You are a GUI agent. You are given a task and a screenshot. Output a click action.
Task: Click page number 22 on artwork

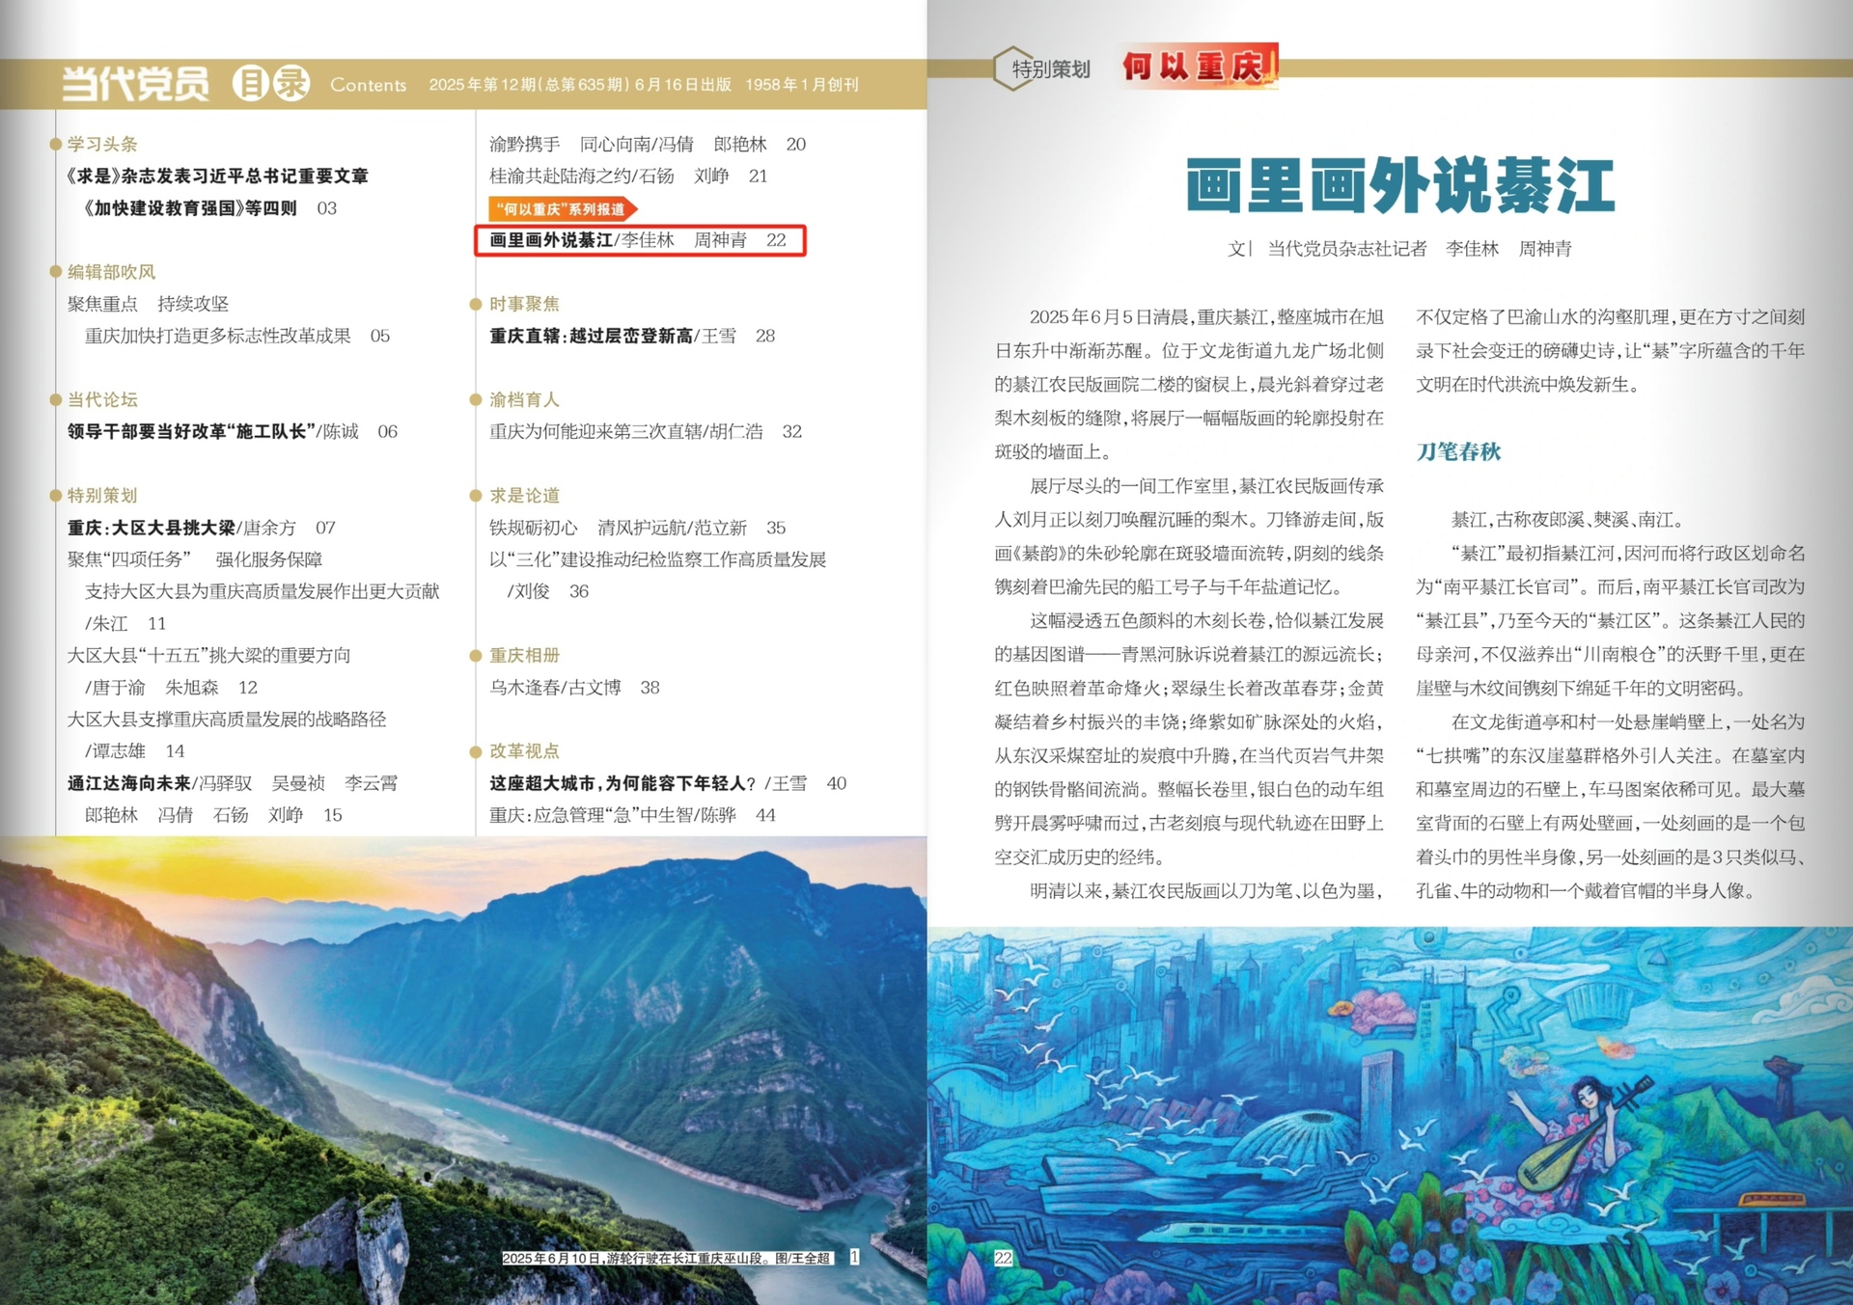pos(1003,1258)
